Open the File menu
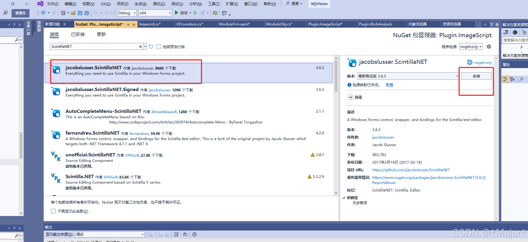This screenshot has width=528, height=242. tap(52, 4)
